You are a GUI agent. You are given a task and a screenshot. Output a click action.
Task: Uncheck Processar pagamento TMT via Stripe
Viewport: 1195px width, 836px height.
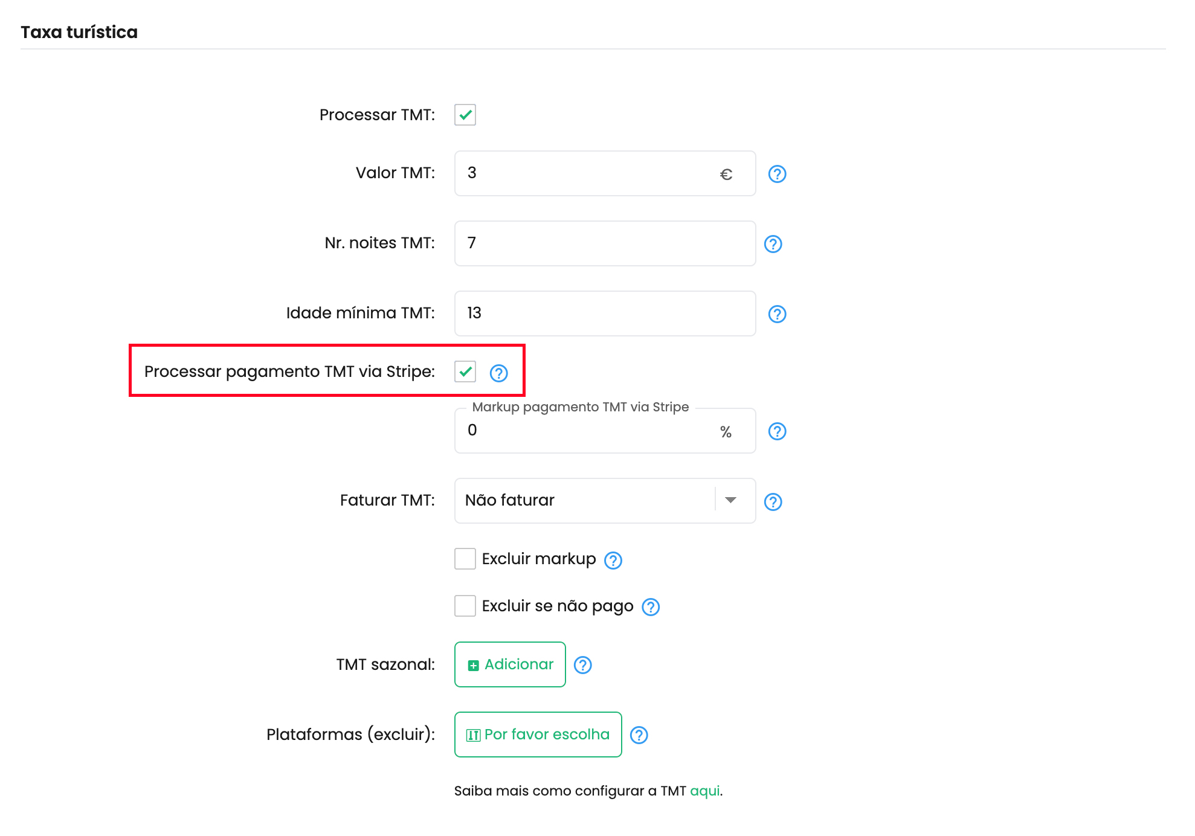pos(465,371)
